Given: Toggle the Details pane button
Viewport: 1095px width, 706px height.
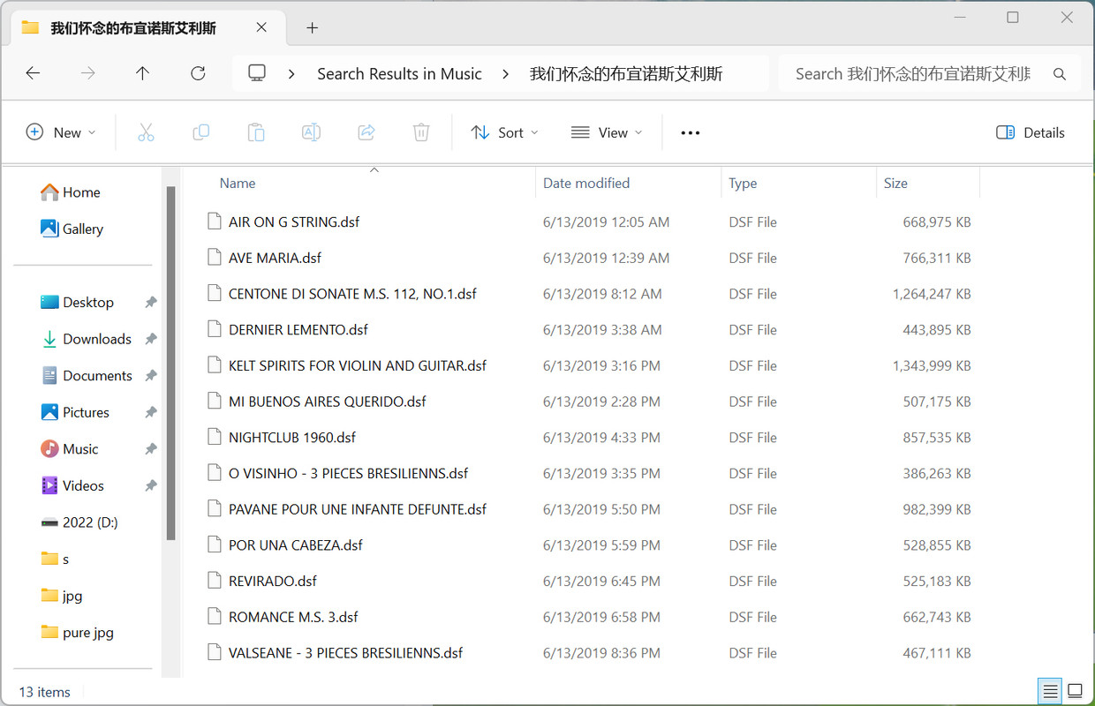Looking at the screenshot, I should (1031, 132).
